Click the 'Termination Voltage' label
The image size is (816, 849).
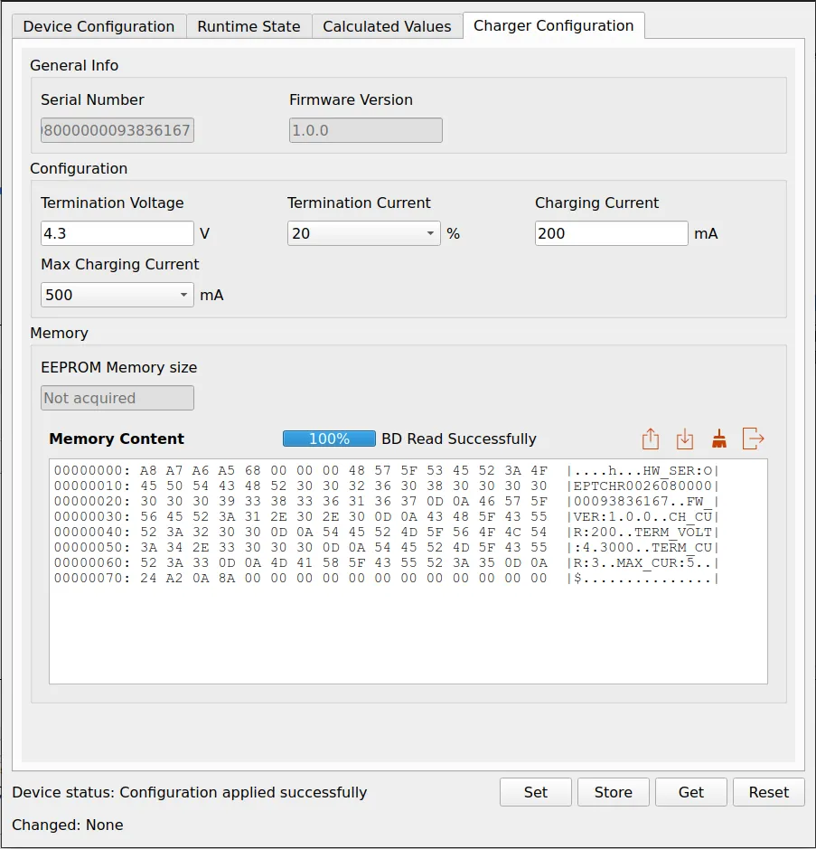[112, 203]
